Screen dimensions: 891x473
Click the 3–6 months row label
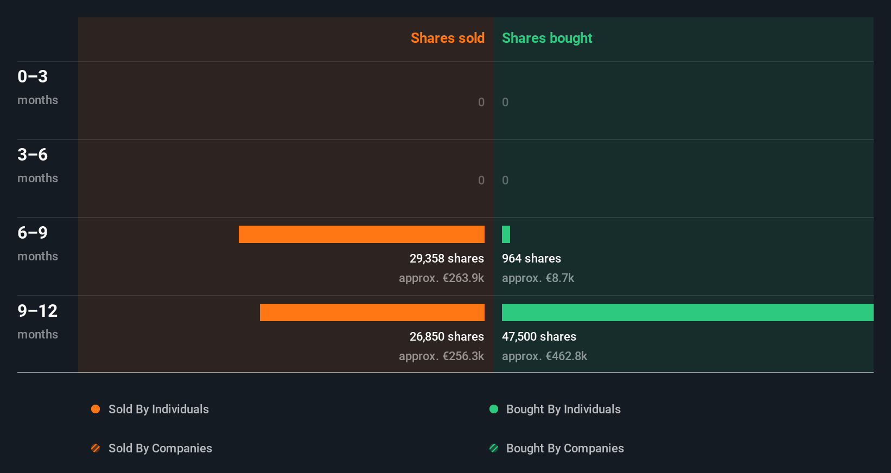click(x=37, y=165)
